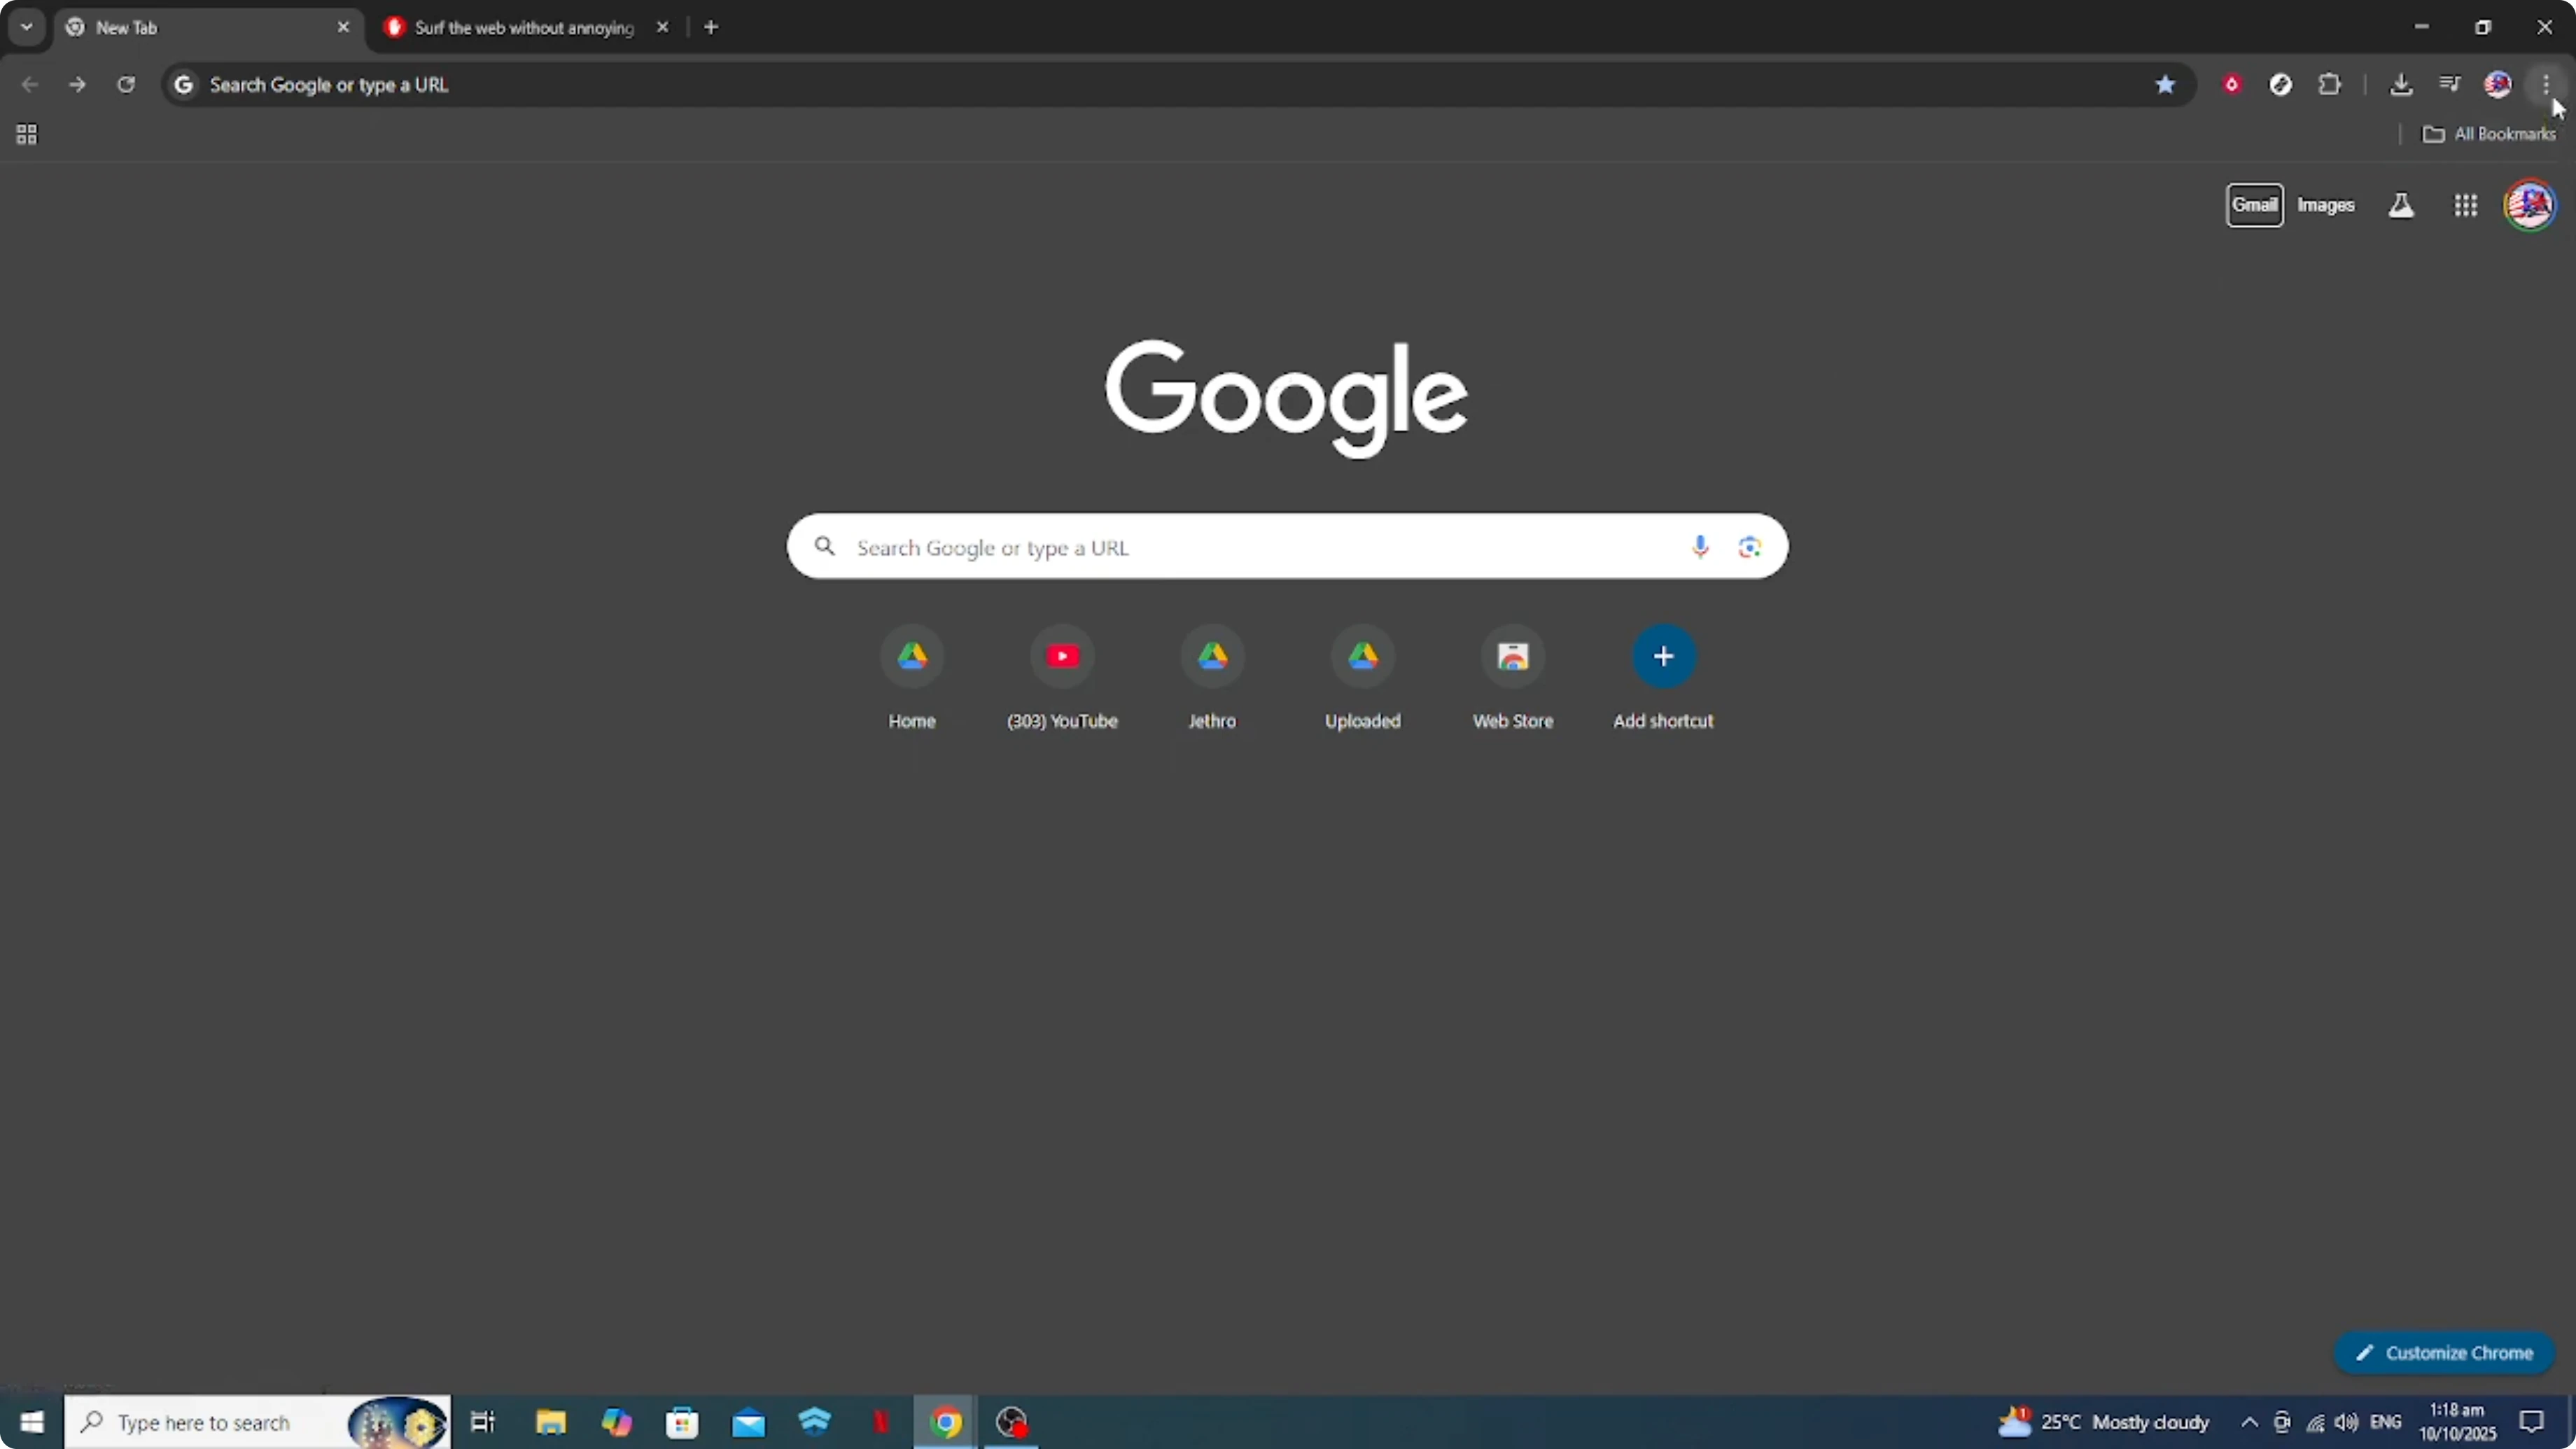Open Chrome's three-dot menu

(2547, 85)
